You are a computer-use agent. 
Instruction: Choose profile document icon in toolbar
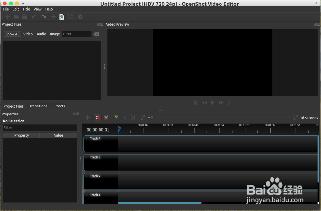[x=62, y=17]
